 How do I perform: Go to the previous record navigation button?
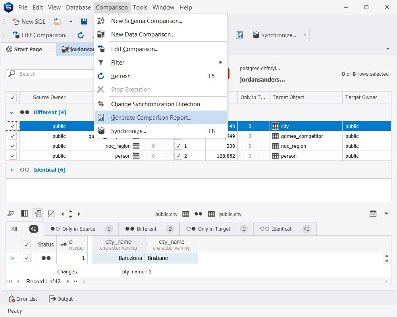(x=18, y=281)
